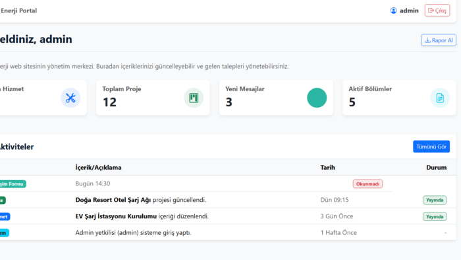Select 'EV Şarj İstasyonu Kurulumu' text
The width and height of the screenshot is (461, 260).
tap(116, 216)
